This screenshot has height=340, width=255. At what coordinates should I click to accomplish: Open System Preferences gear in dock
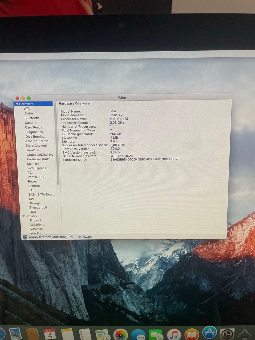click(227, 334)
